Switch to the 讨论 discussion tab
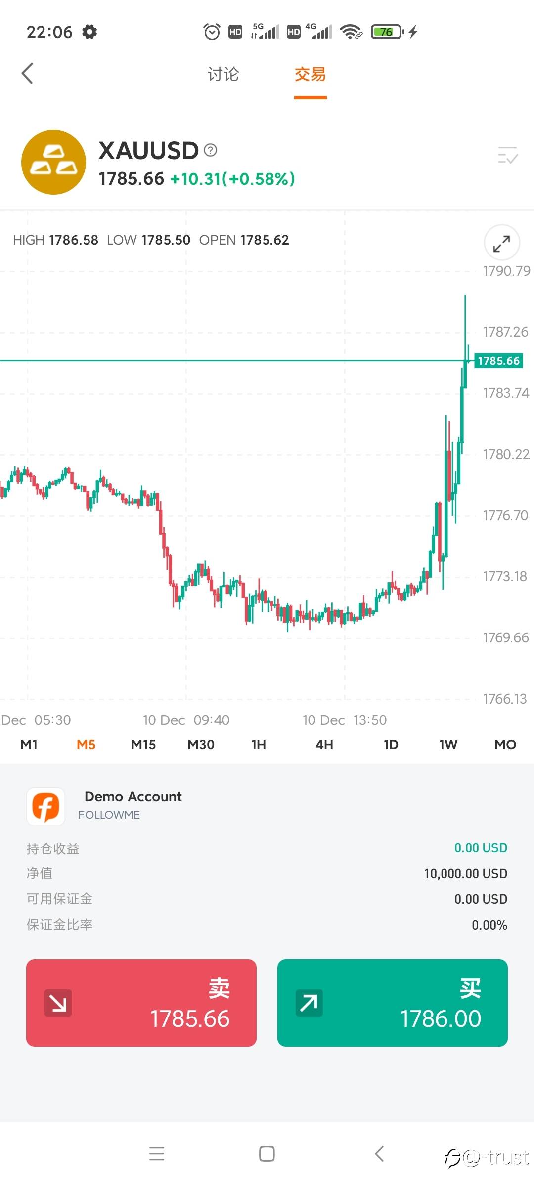Image resolution: width=534 pixels, height=1186 pixels. coord(223,75)
